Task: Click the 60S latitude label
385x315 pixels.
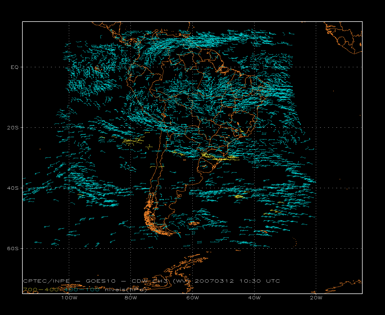Action: coord(13,249)
